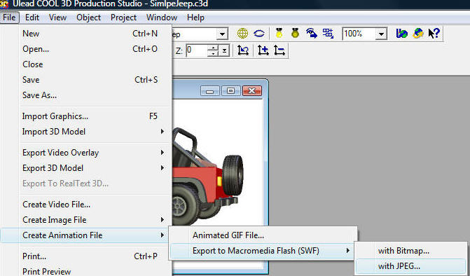The image size is (470, 276).
Task: Open the Object menu
Action: pos(88,18)
